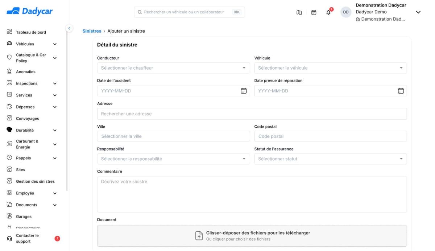Expand the Services submenu chevron

(x=55, y=95)
